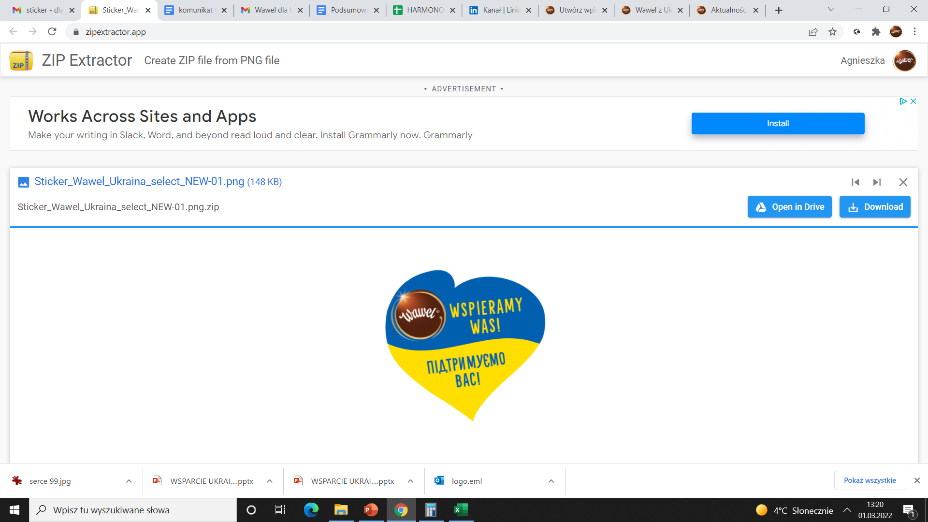Click the Install button in the advertisement
Image resolution: width=928 pixels, height=522 pixels.
pos(778,123)
